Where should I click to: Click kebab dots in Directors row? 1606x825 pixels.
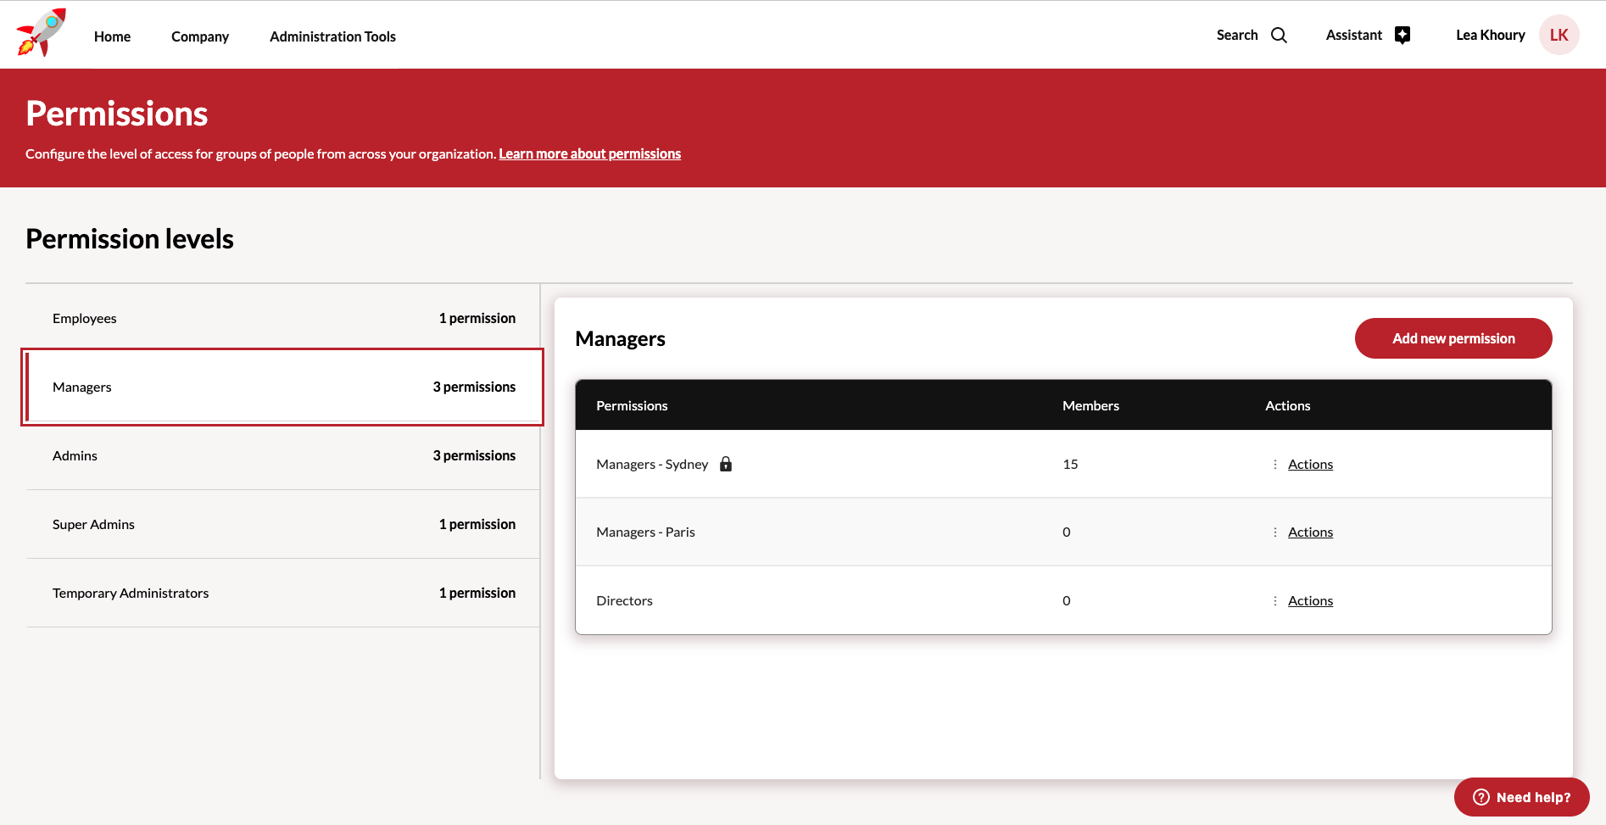[1274, 601]
